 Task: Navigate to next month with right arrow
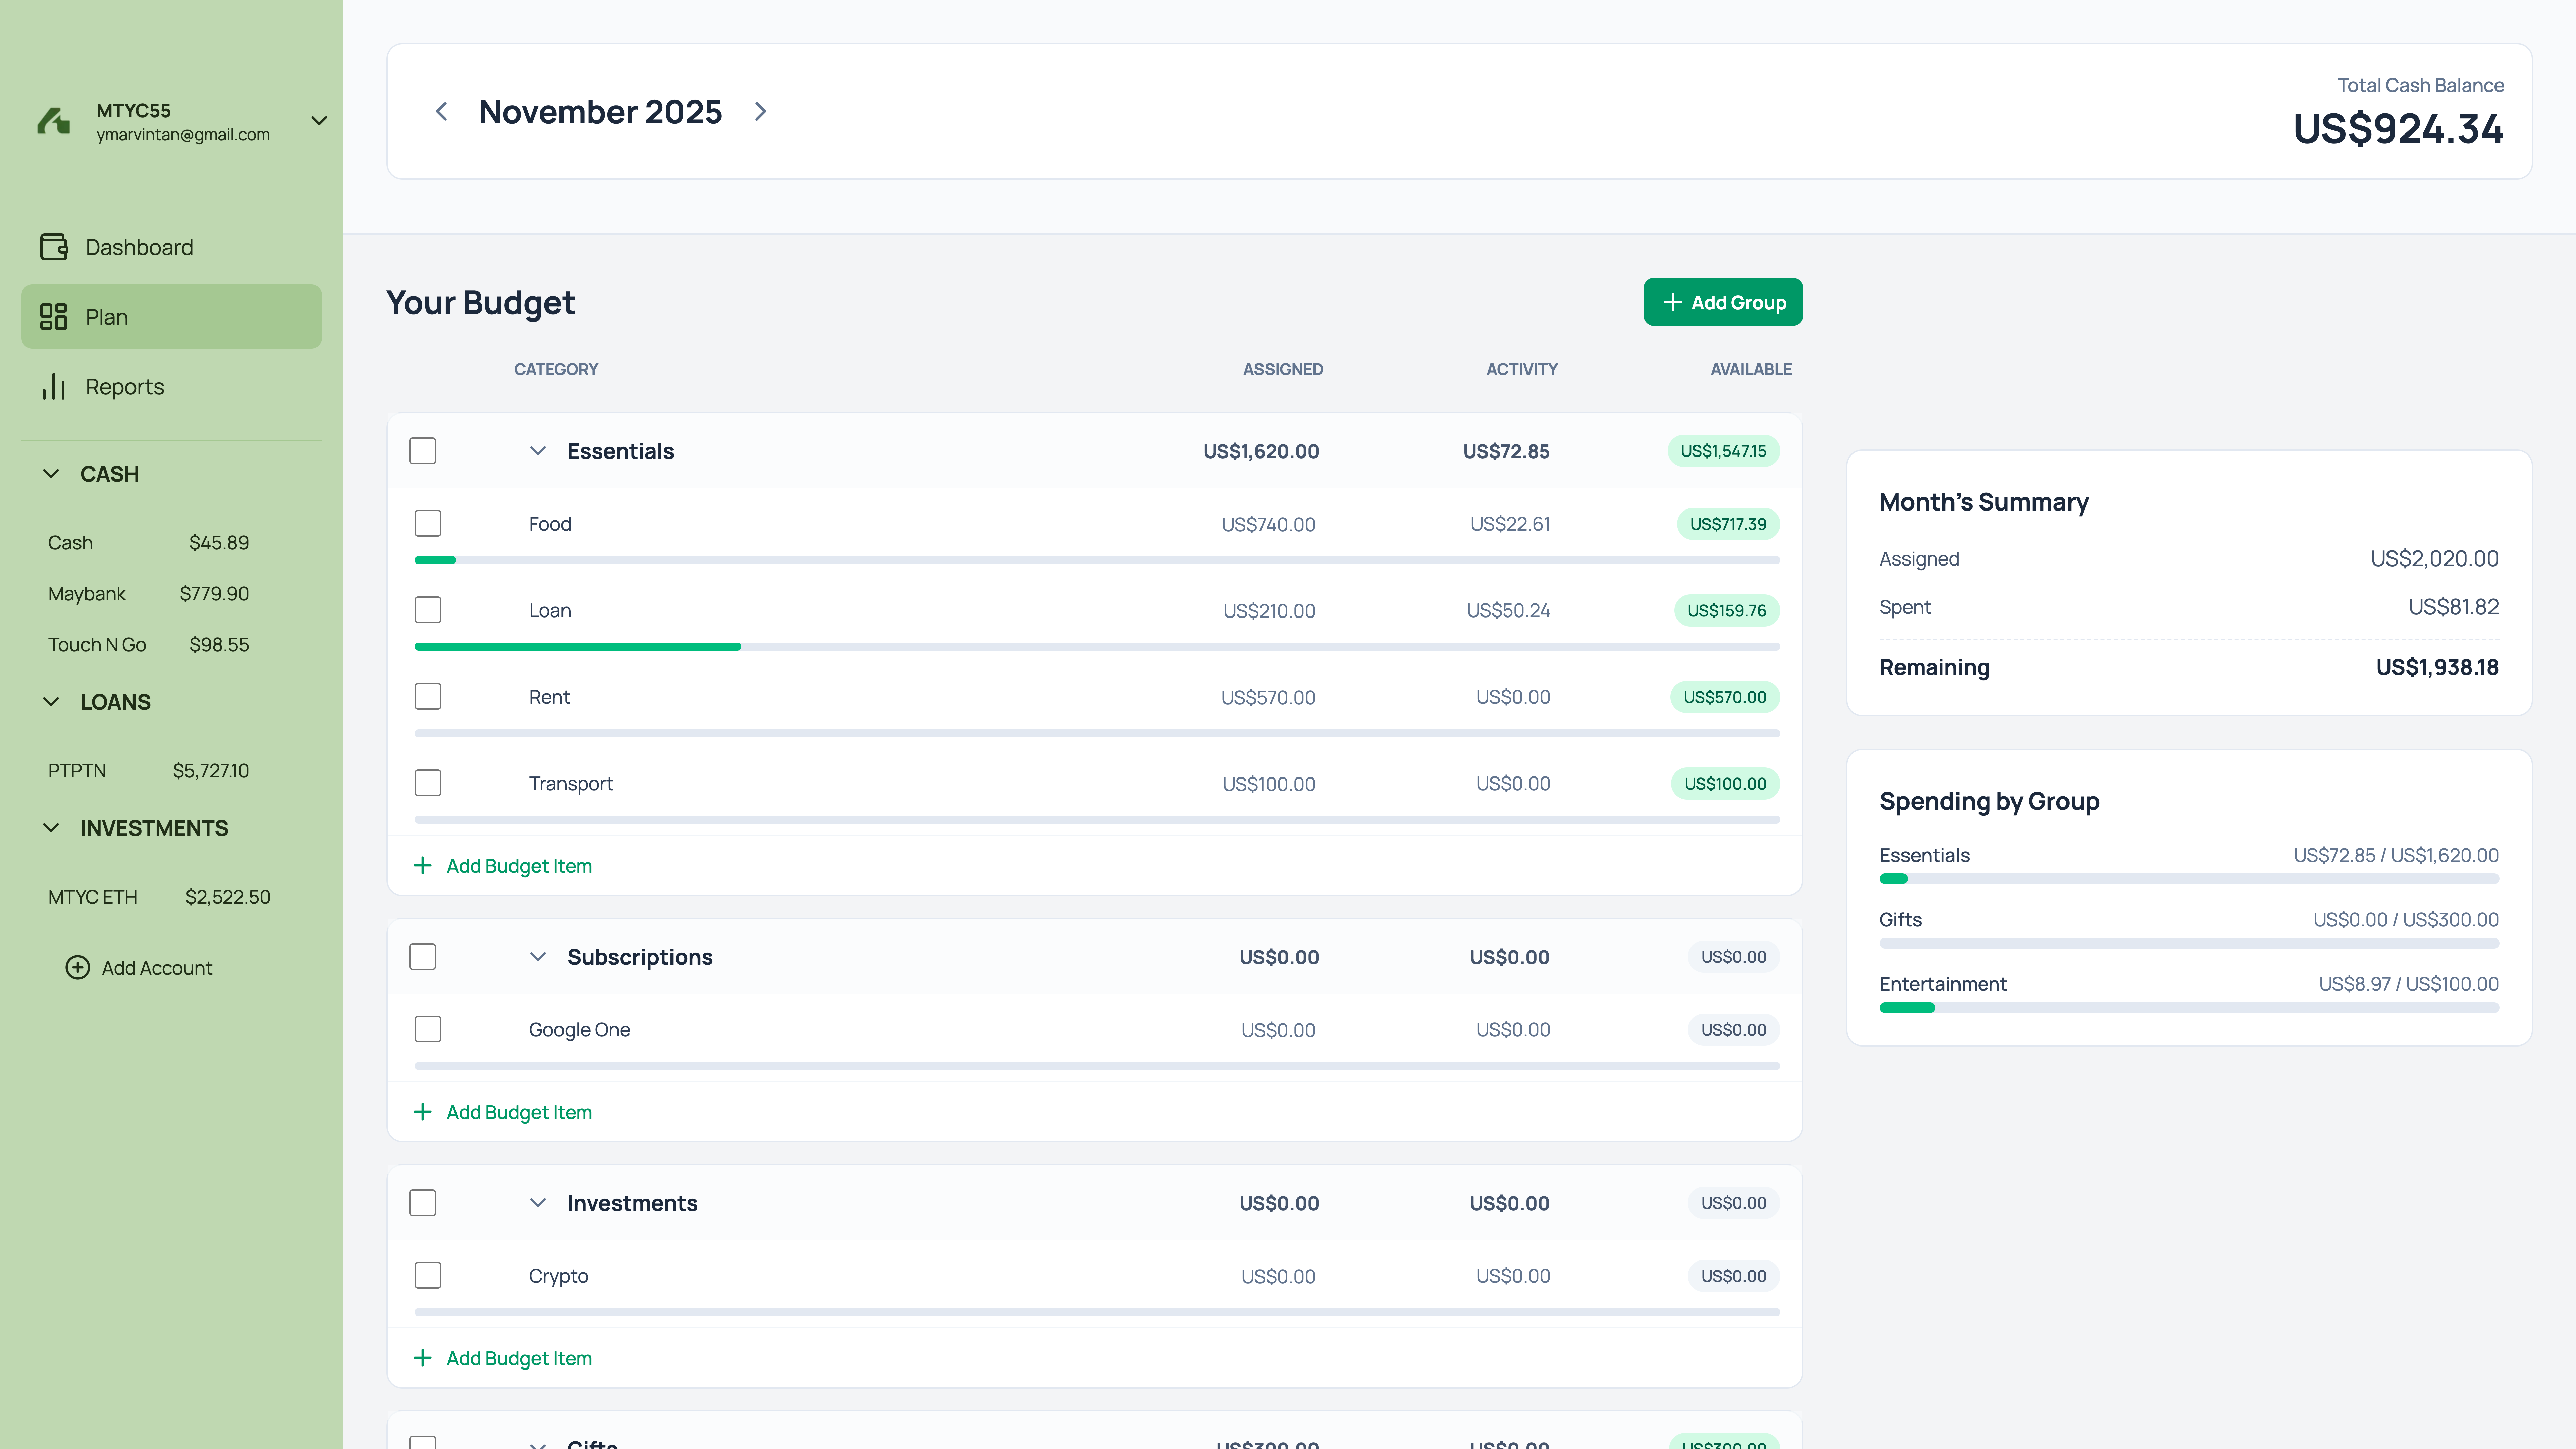point(760,111)
